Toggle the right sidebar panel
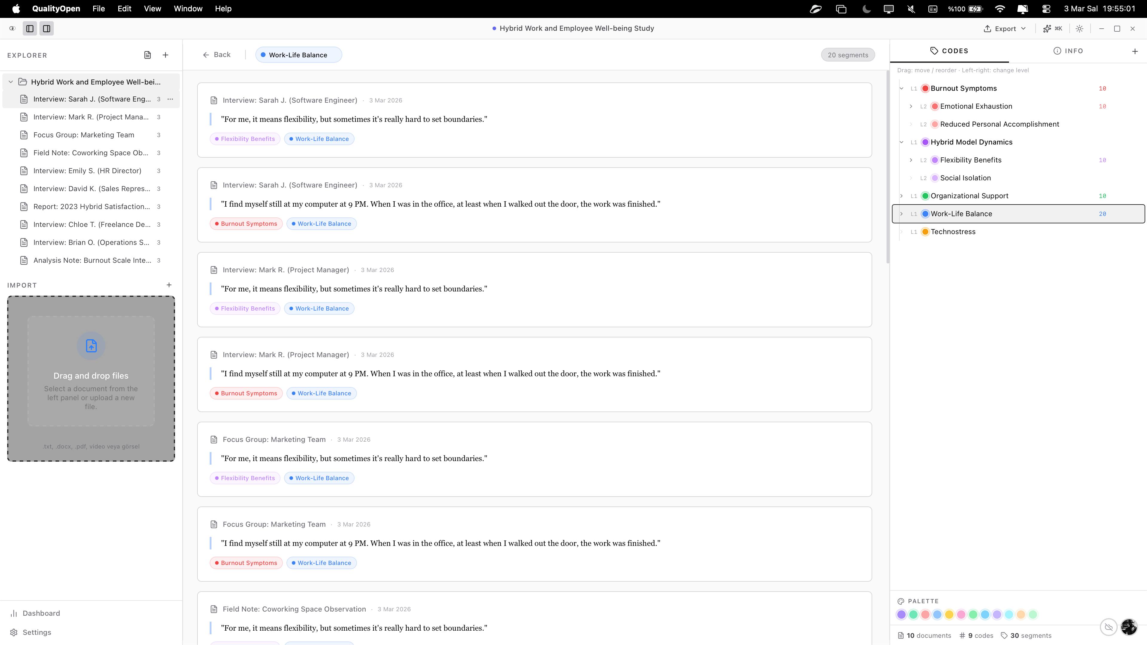The width and height of the screenshot is (1147, 645). 47,28
